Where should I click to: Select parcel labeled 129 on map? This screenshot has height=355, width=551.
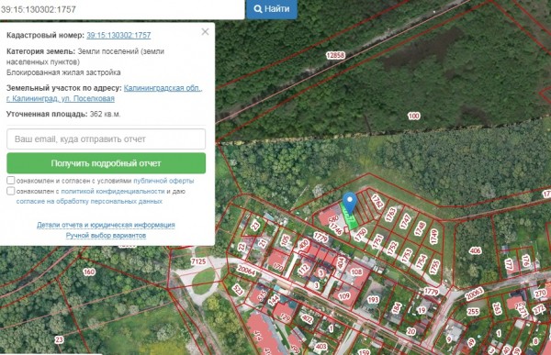tap(285, 318)
